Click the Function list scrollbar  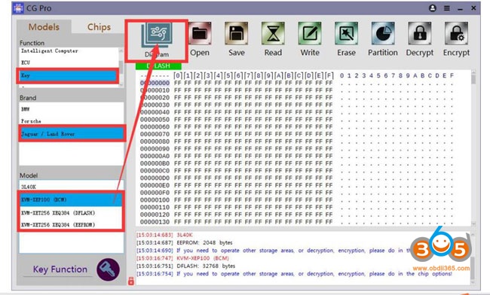[121, 67]
